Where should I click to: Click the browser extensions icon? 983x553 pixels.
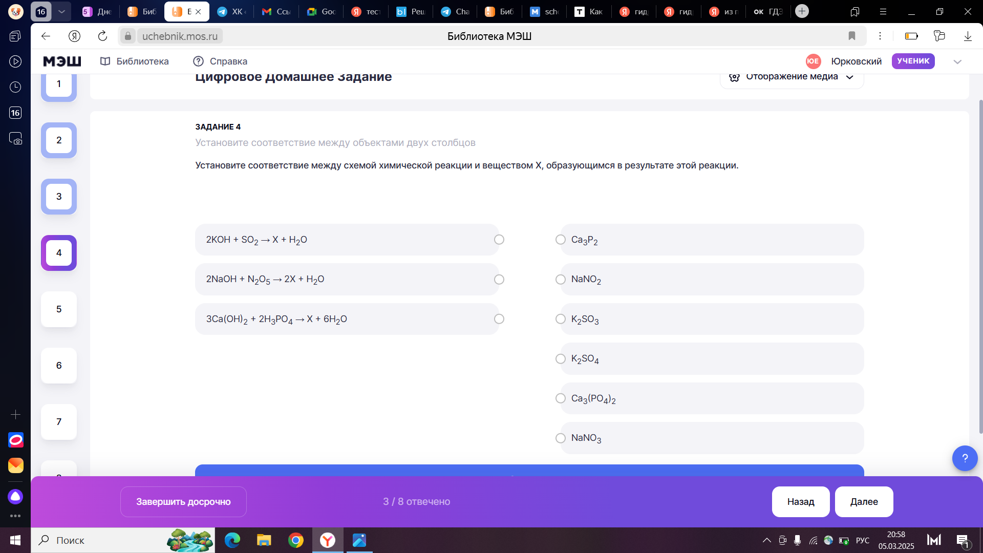(939, 36)
